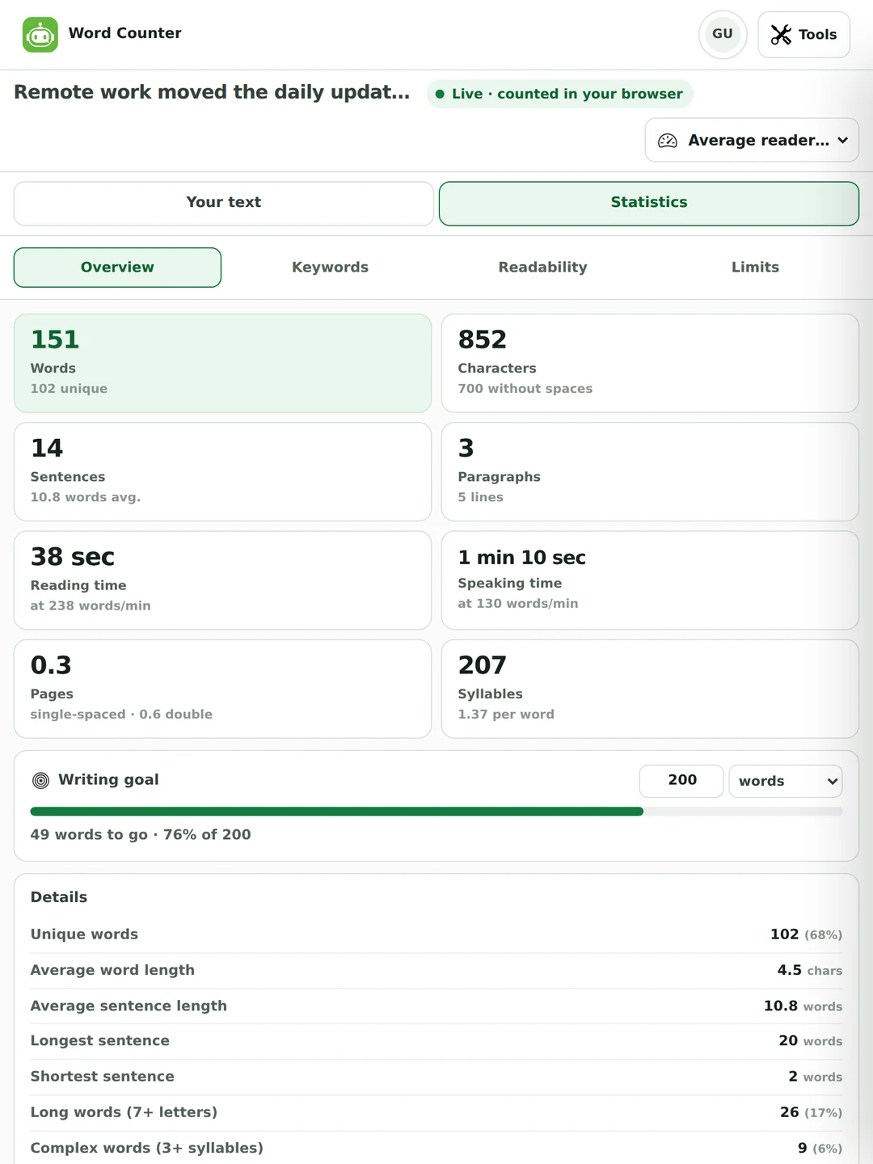Open the Tools menu button
This screenshot has height=1164, width=873.
(803, 35)
